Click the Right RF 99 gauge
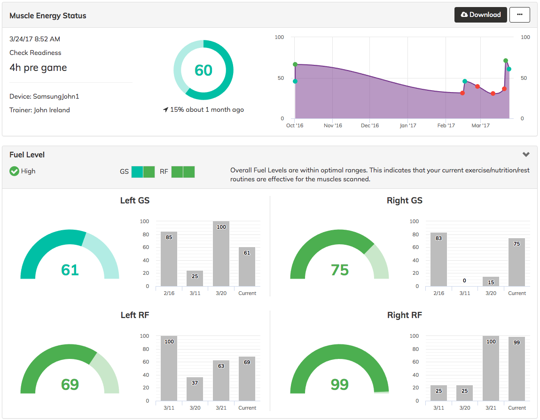The image size is (540, 420). click(340, 369)
